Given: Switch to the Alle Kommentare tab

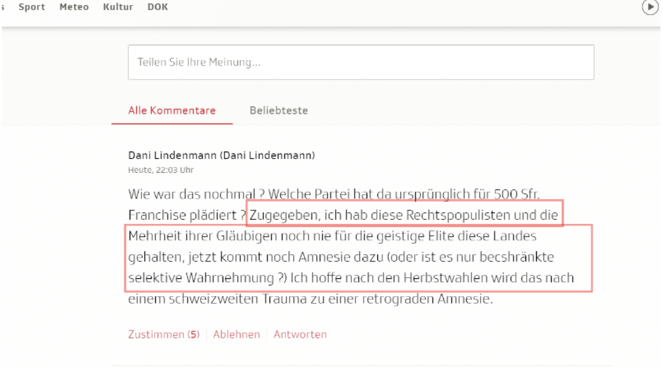Looking at the screenshot, I should point(172,110).
